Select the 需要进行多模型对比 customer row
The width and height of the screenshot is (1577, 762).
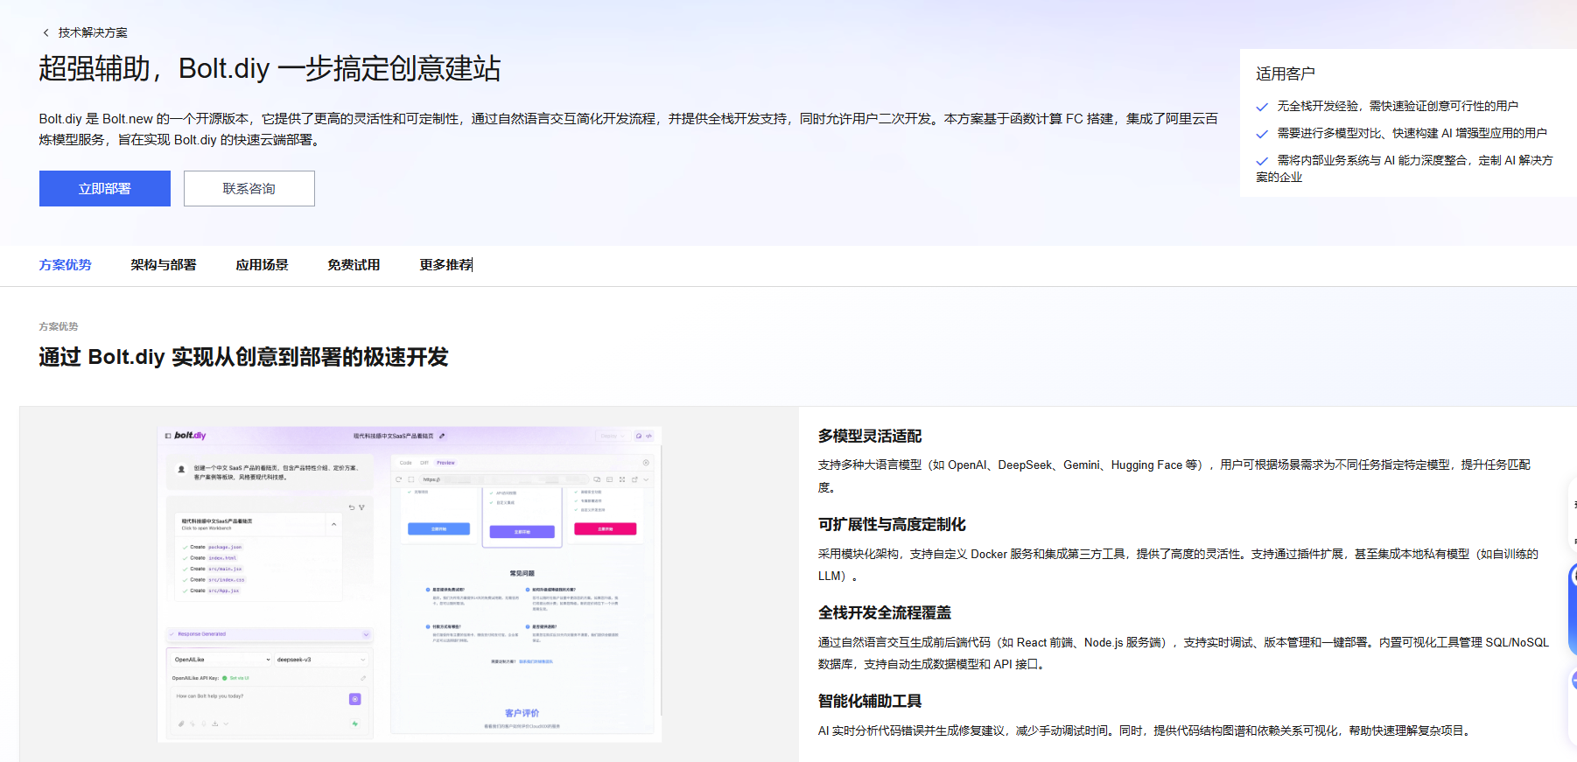pos(1402,133)
